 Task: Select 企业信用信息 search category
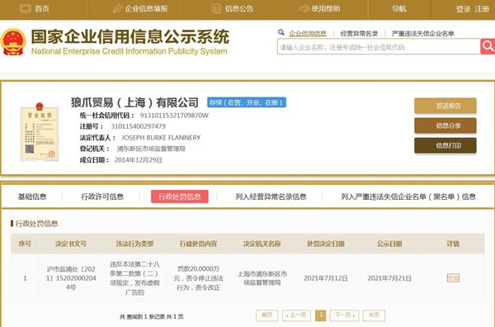[x=308, y=34]
